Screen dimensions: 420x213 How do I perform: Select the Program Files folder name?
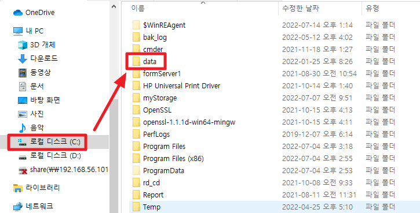[x=164, y=146]
